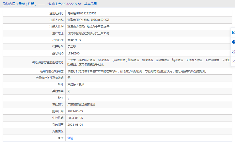Select the 其他内容 label
The width and height of the screenshot is (235, 144).
click(x=58, y=91)
